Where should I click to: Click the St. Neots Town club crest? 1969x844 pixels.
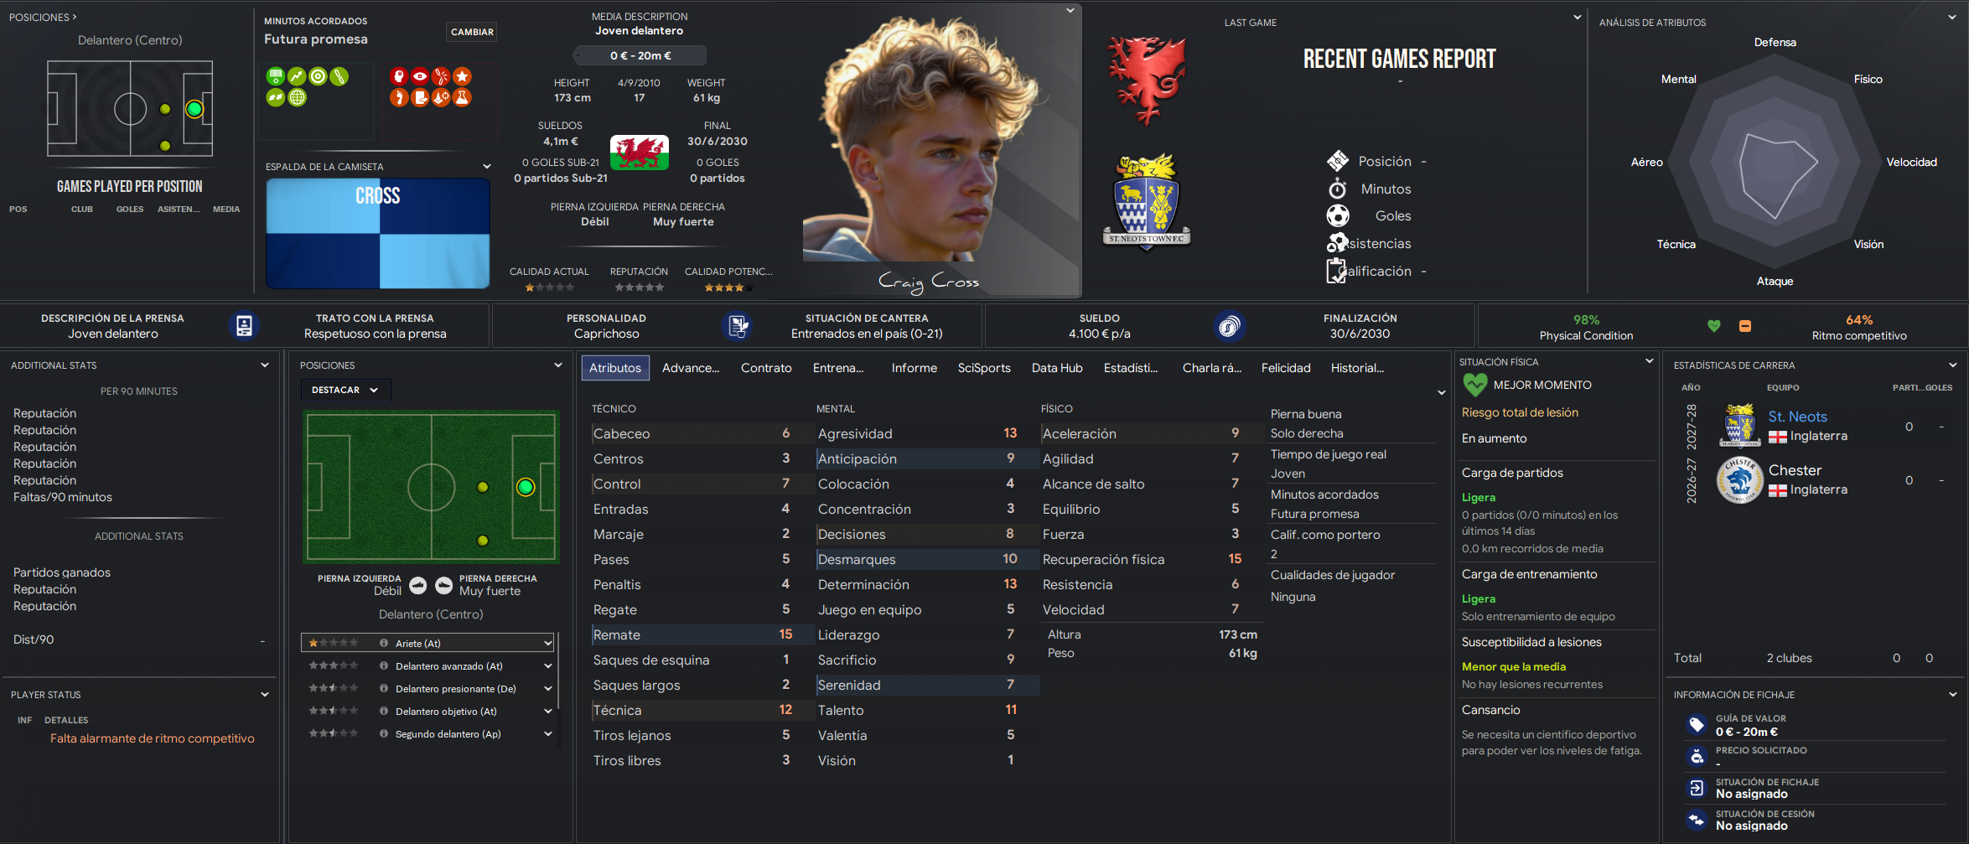(1146, 202)
